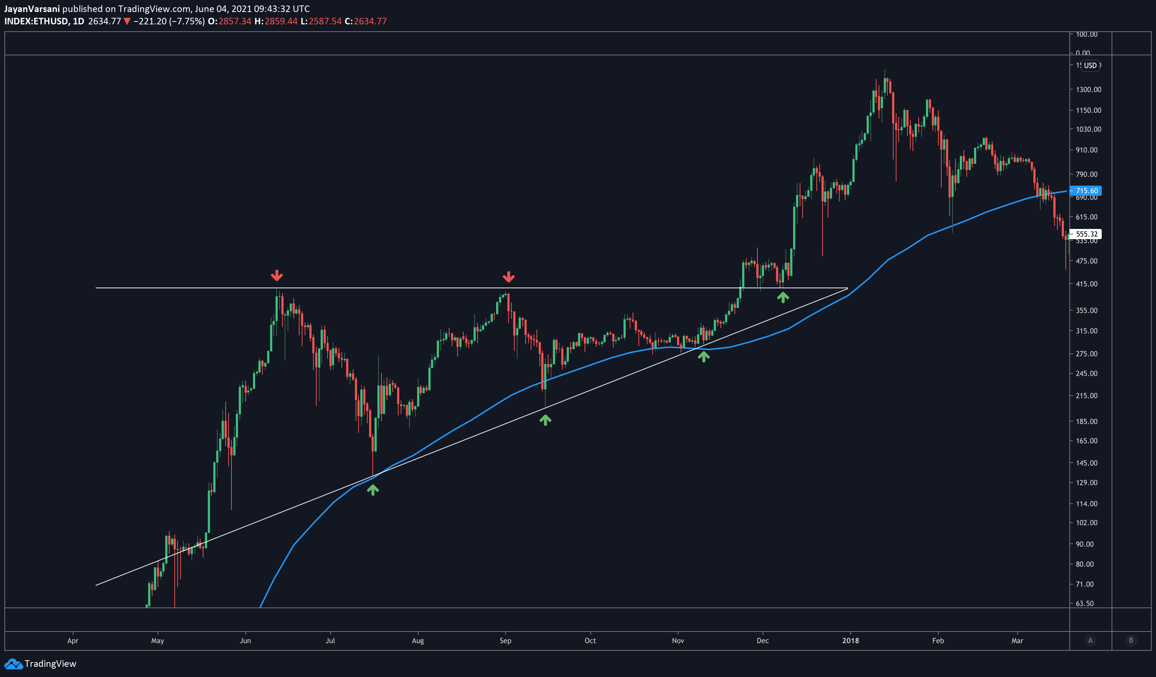Click the Jul label on time axis
1156x677 pixels.
[x=330, y=641]
